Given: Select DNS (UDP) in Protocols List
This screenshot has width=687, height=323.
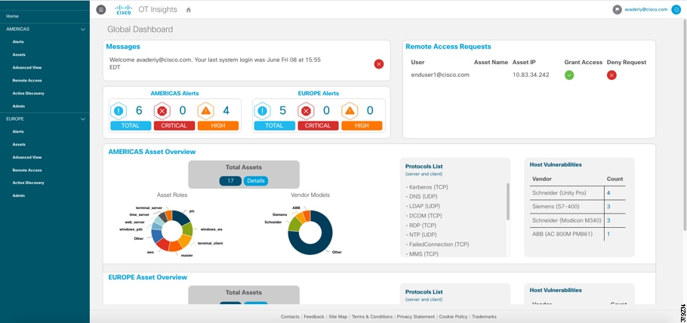Looking at the screenshot, I should click(x=423, y=197).
